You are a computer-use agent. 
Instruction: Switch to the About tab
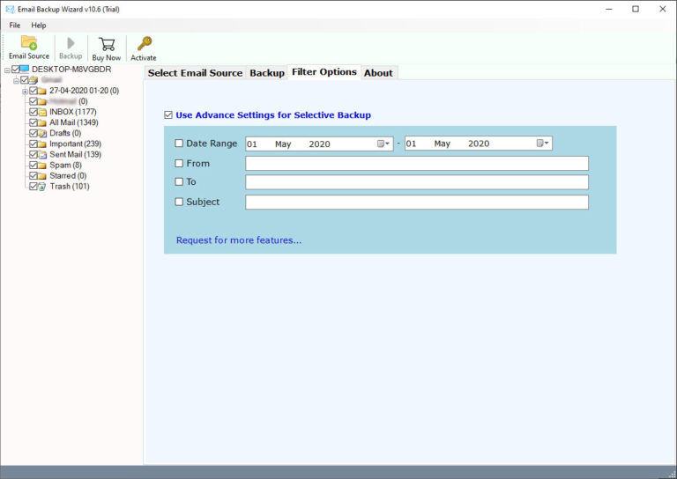[x=378, y=73]
